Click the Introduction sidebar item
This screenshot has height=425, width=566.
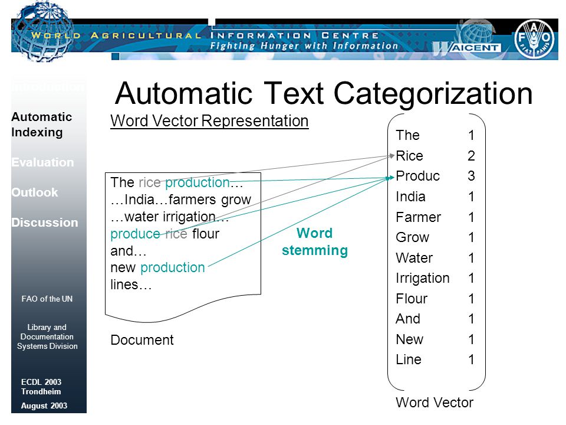coord(48,87)
